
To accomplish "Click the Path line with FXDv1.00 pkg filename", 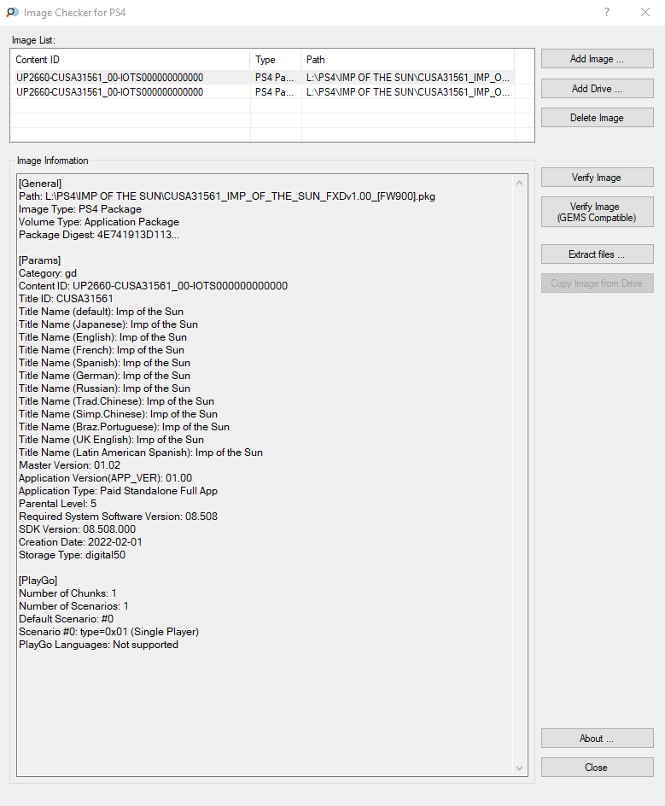I will point(227,196).
